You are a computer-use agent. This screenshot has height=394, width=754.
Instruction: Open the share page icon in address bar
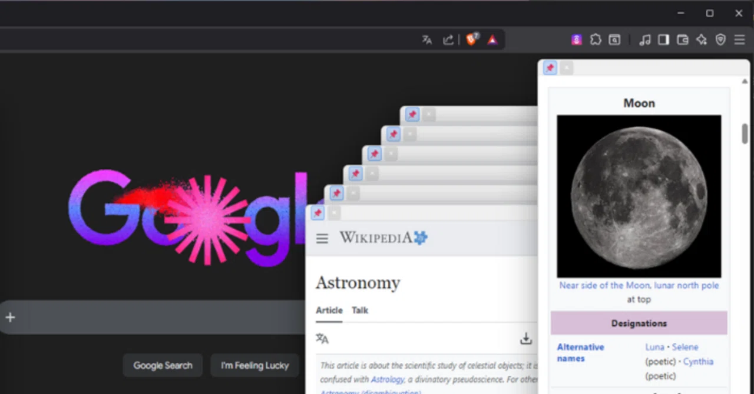pyautogui.click(x=448, y=40)
